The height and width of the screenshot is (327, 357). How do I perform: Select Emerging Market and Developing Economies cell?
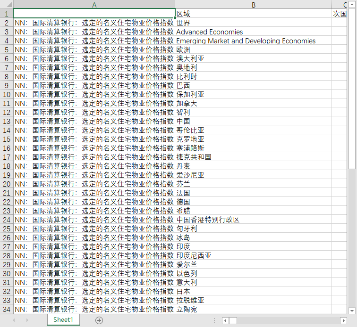point(254,41)
